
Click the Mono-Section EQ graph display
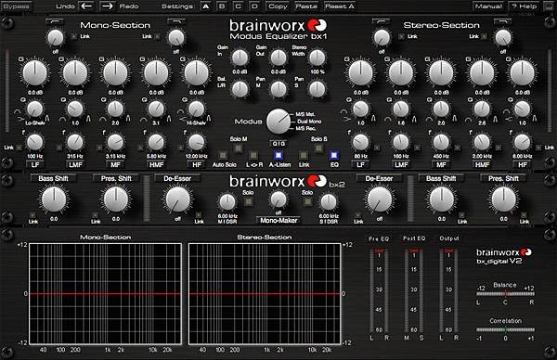pyautogui.click(x=105, y=293)
